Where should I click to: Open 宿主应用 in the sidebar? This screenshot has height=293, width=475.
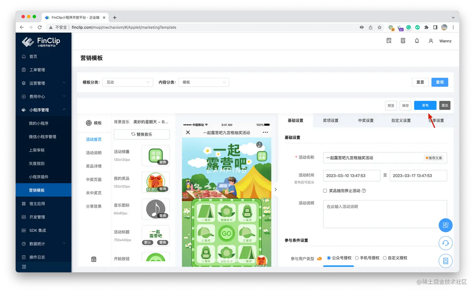[x=43, y=204]
